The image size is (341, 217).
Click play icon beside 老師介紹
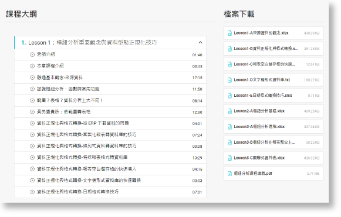pos(32,55)
